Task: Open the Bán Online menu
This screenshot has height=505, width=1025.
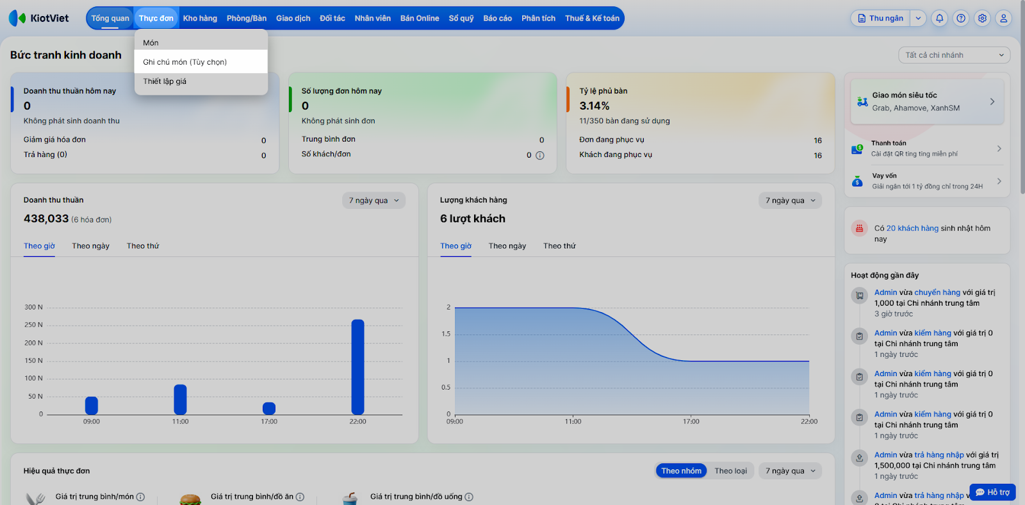Action: click(420, 19)
